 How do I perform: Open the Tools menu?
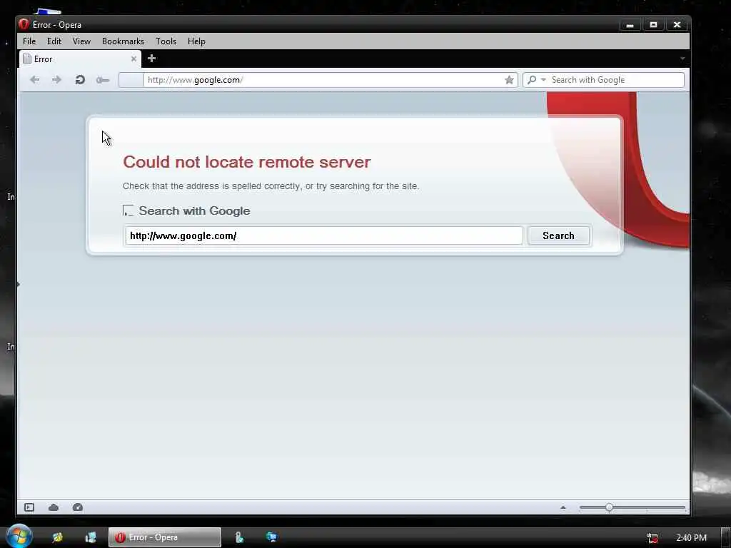point(166,41)
